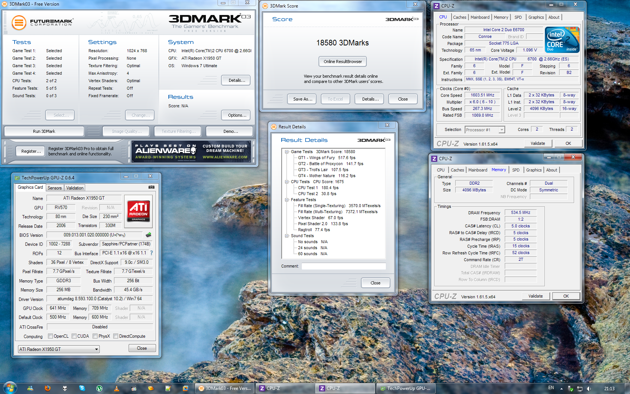630x394 pixels.
Task: Switch to the Sensors tab in GPU-Z
Action: coord(55,188)
